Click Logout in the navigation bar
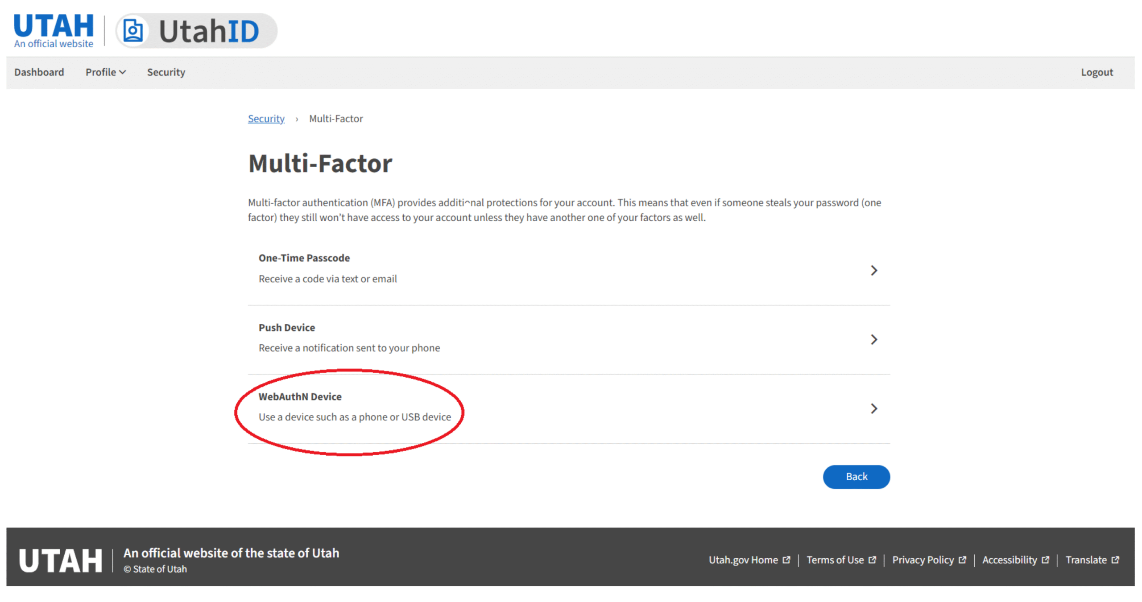This screenshot has height=602, width=1142. pyautogui.click(x=1096, y=72)
